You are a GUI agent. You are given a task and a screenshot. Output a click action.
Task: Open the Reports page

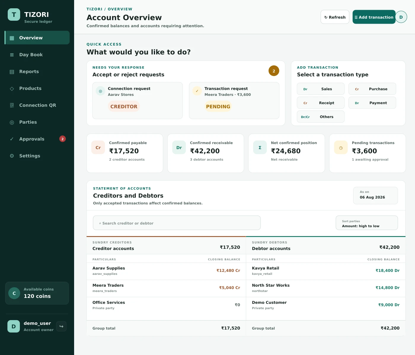coord(37,72)
